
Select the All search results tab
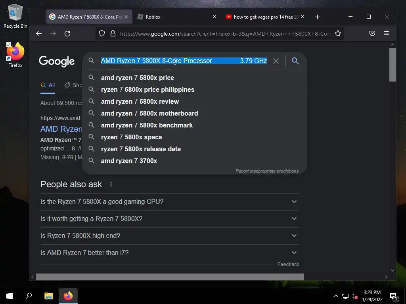[48, 85]
